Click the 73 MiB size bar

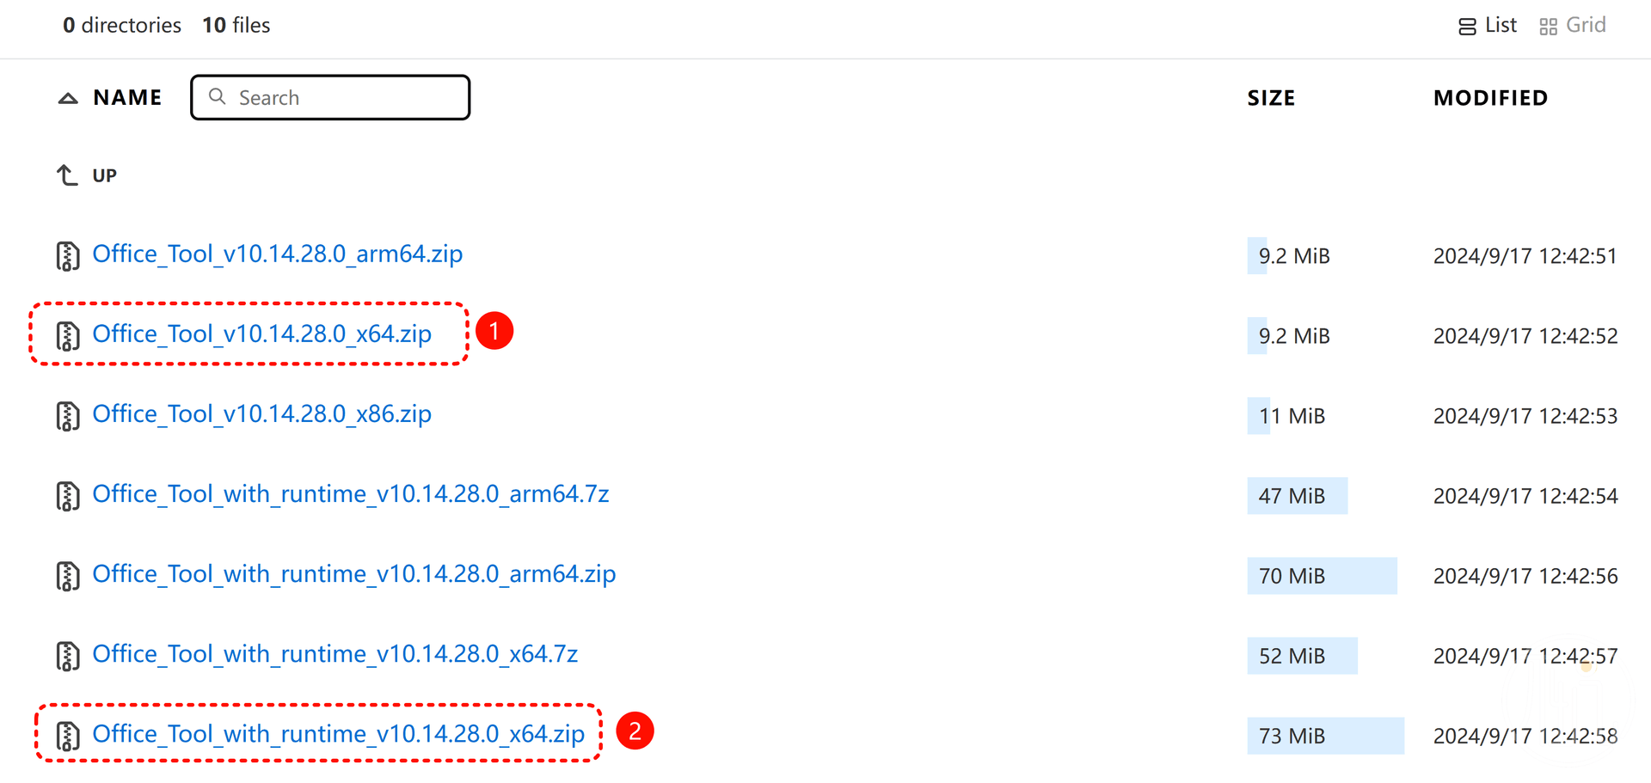pyautogui.click(x=1325, y=736)
